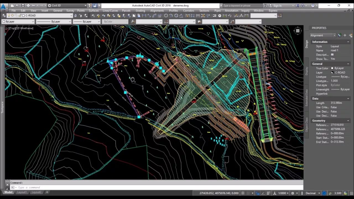Open the File menu
This screenshot has width=354, height=199.
(x=14, y=11)
